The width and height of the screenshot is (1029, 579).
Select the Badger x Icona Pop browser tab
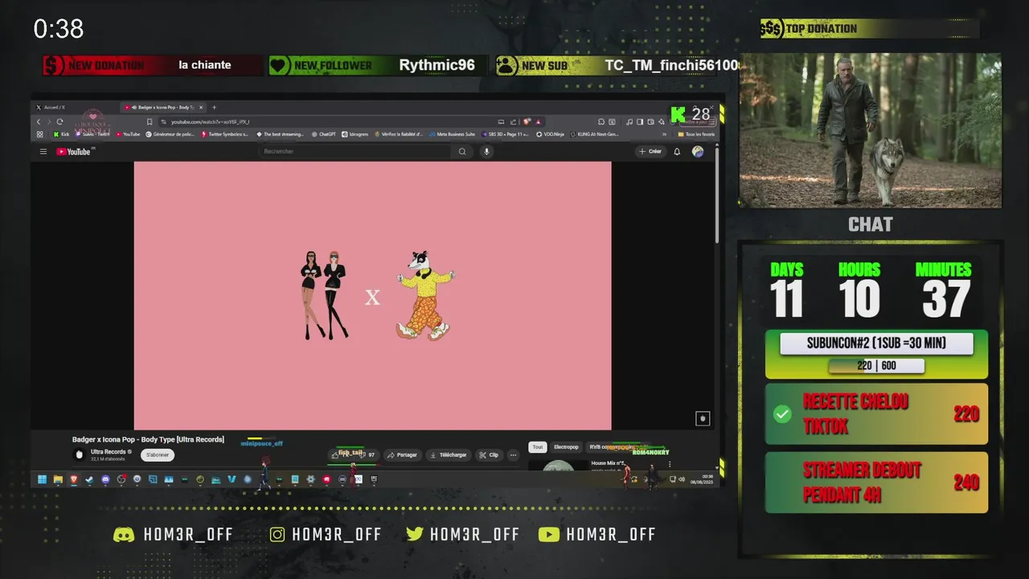tap(163, 107)
